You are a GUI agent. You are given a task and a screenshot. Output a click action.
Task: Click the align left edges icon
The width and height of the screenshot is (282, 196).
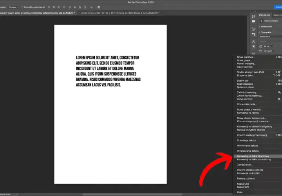(49, 7)
